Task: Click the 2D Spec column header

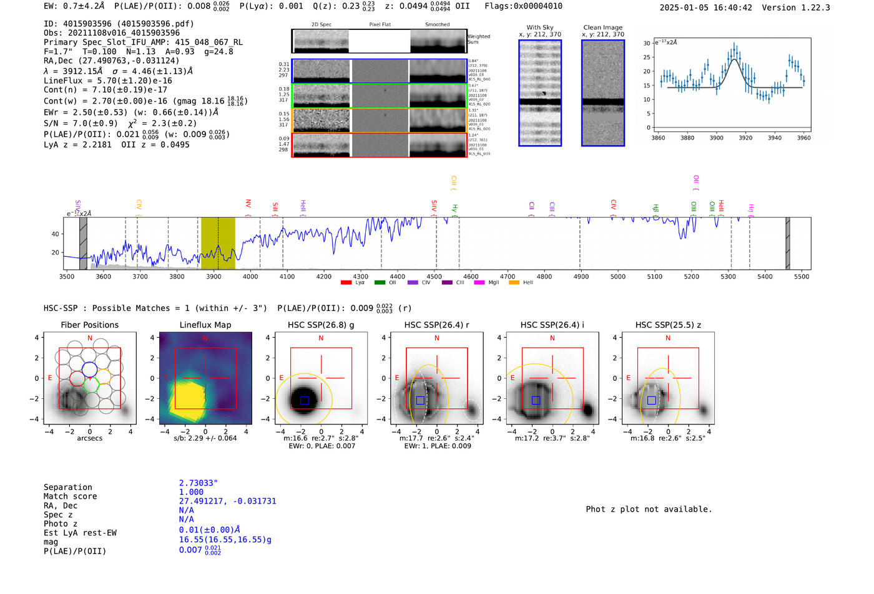Action: [x=322, y=24]
